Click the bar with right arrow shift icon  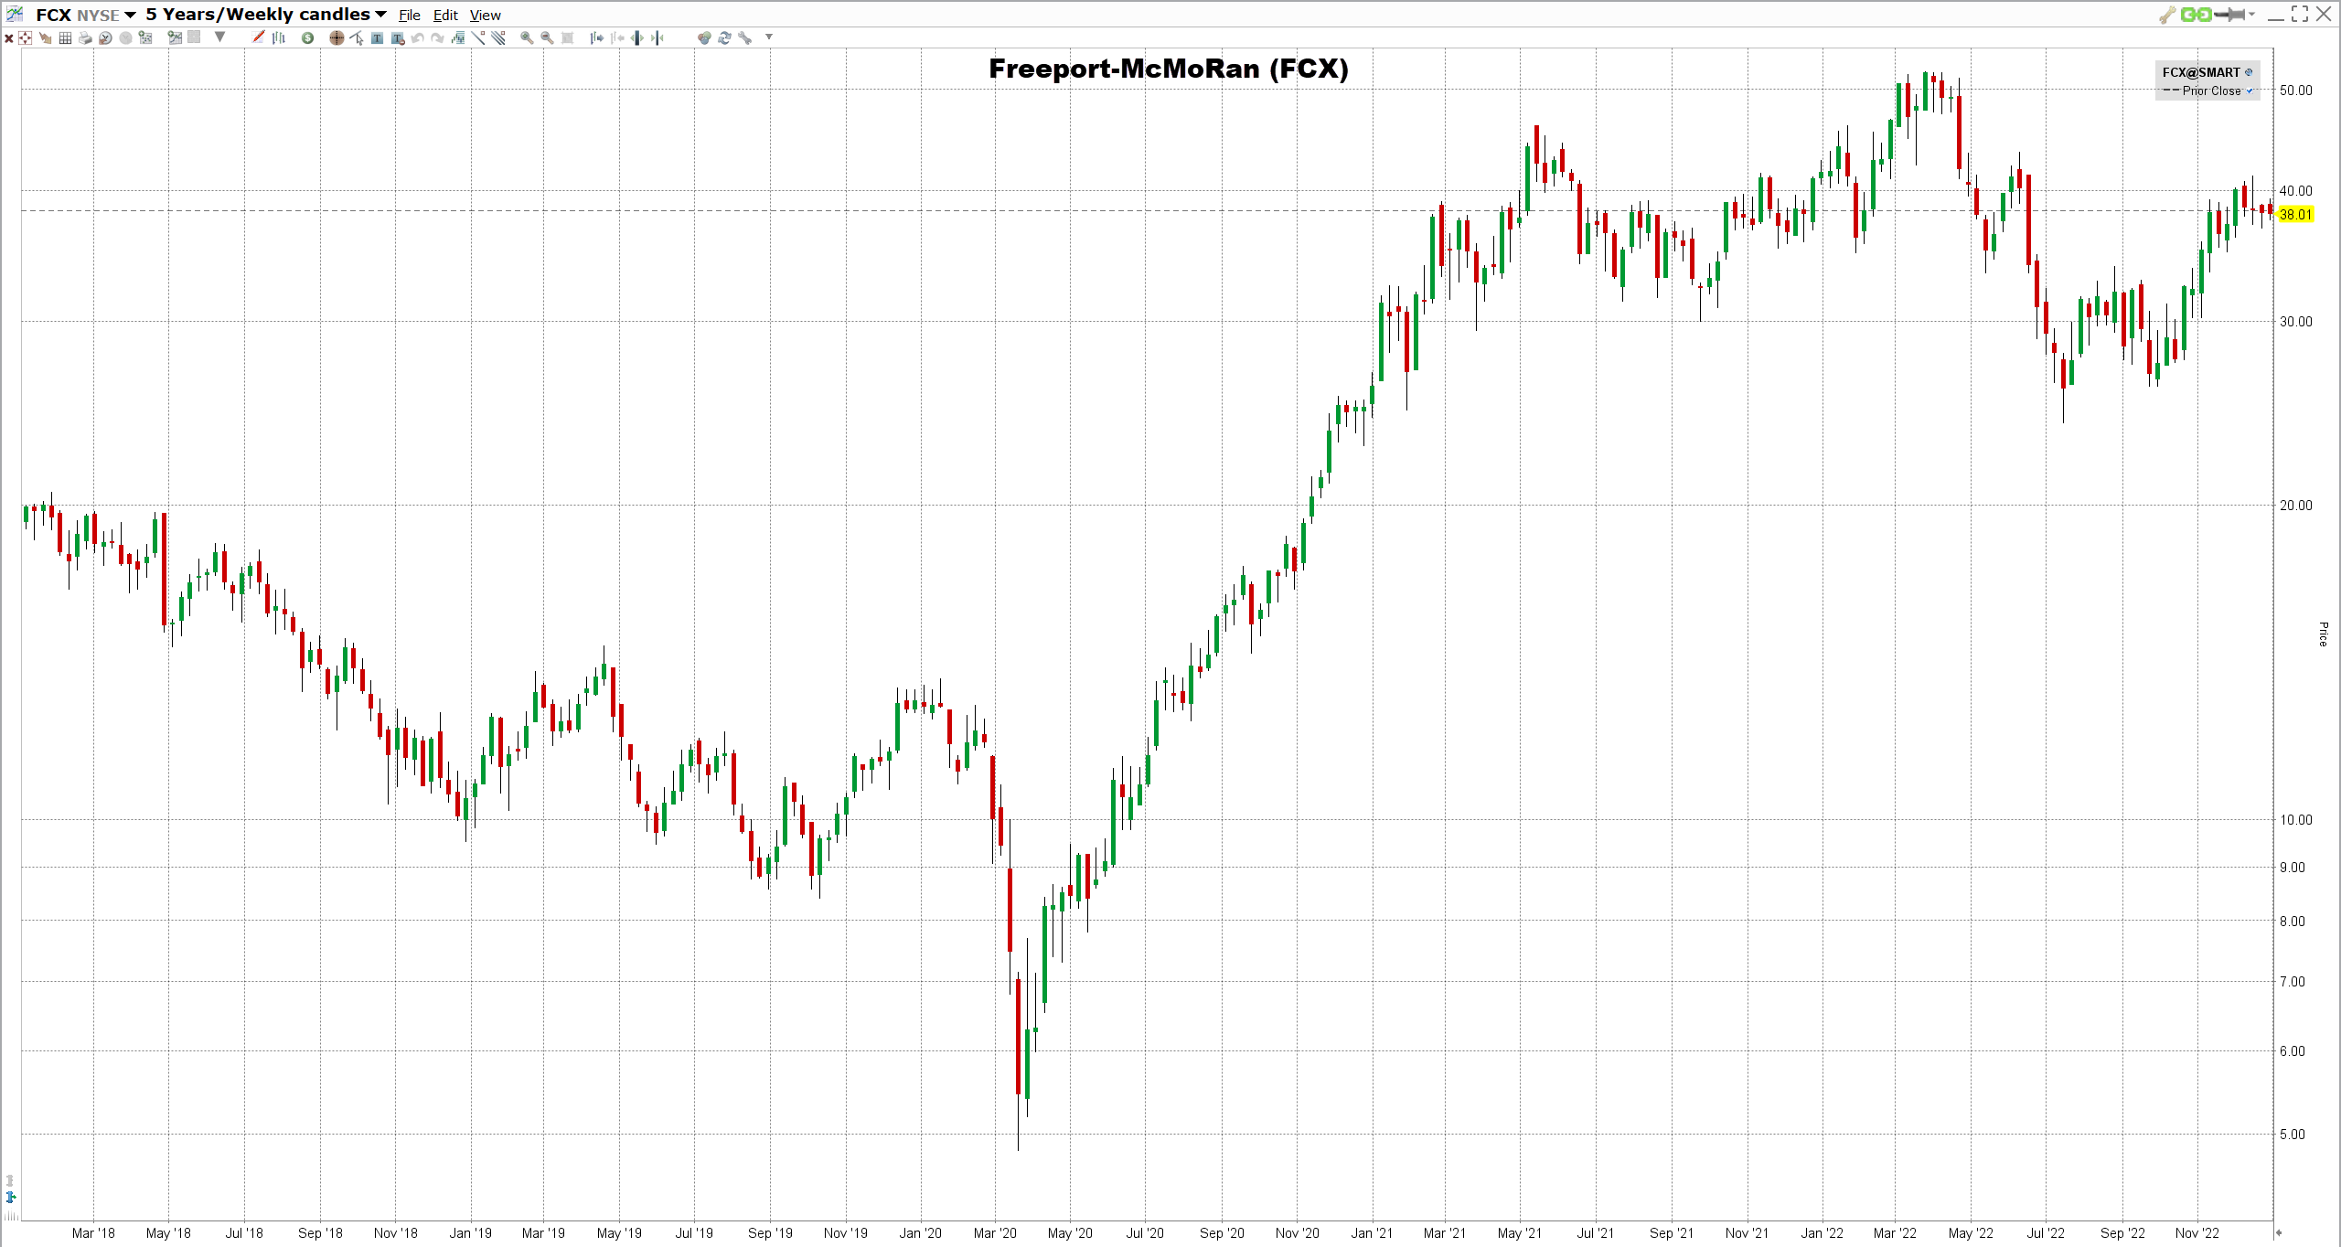click(597, 38)
